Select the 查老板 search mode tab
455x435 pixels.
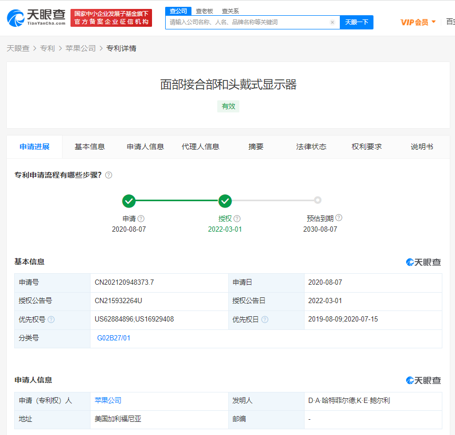click(x=204, y=11)
